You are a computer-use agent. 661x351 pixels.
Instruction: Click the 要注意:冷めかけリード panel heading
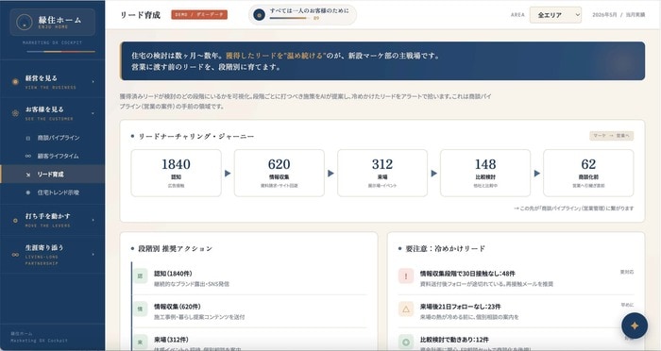(x=445, y=248)
